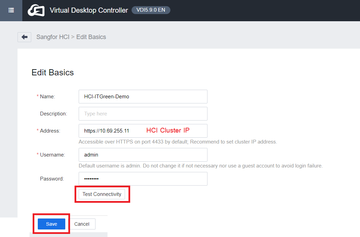The width and height of the screenshot is (360, 237).
Task: Open the Sangfor HCI breadcrumb link
Action: coord(53,37)
